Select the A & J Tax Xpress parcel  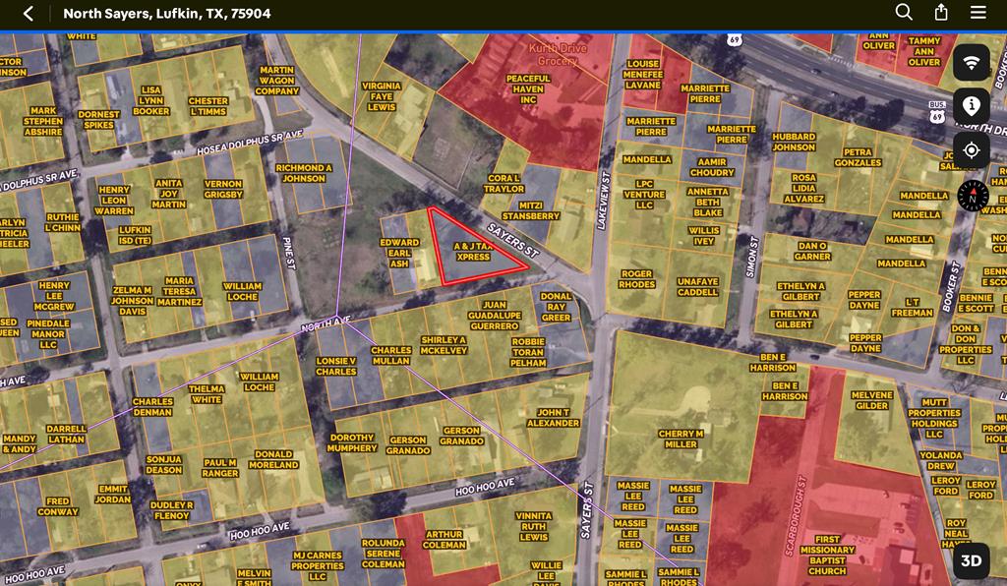[472, 251]
